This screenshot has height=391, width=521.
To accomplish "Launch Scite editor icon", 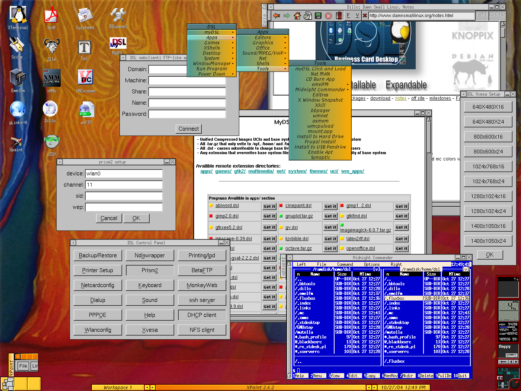I will (x=17, y=48).
